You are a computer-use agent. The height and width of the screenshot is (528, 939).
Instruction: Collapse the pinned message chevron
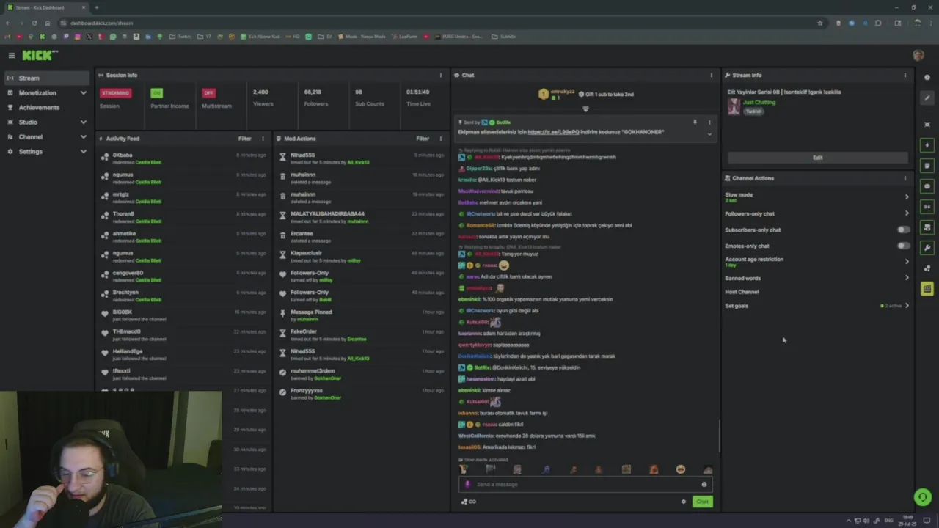pyautogui.click(x=709, y=134)
